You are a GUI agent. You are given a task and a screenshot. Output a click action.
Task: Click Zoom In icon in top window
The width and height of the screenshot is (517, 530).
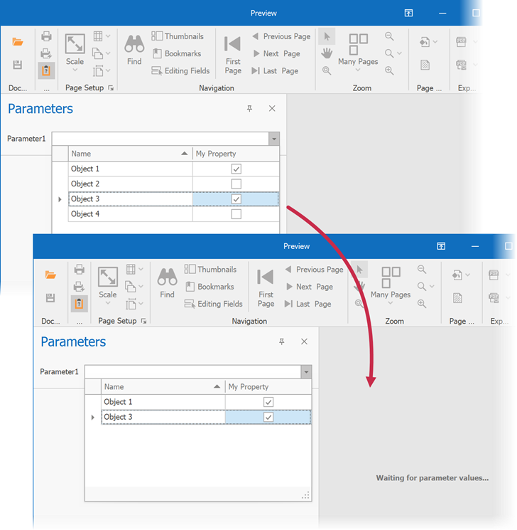point(389,70)
